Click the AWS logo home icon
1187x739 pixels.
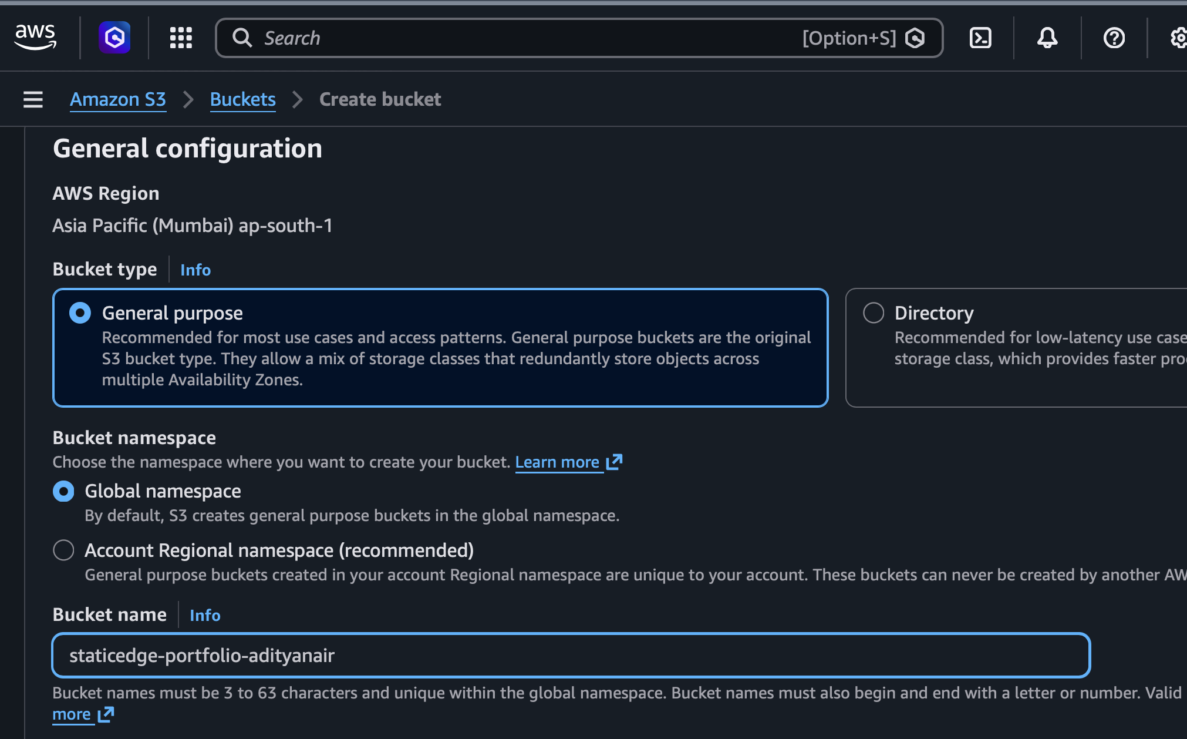click(x=35, y=38)
